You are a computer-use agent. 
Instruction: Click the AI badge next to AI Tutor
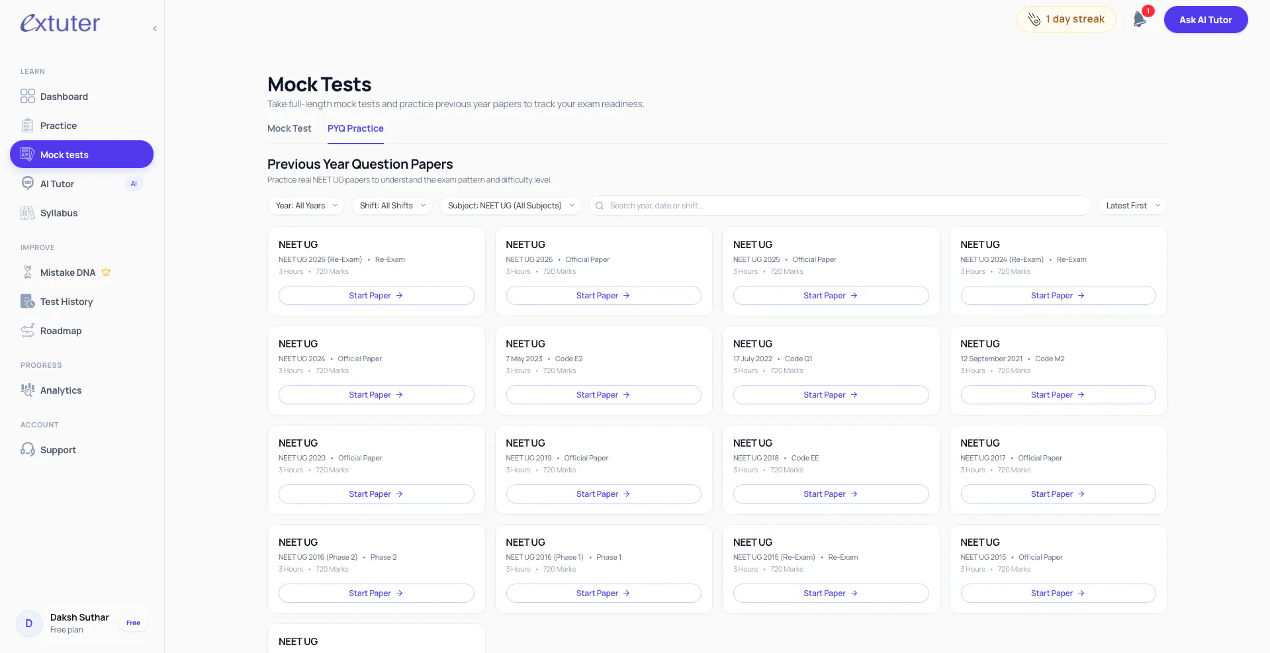coord(134,184)
